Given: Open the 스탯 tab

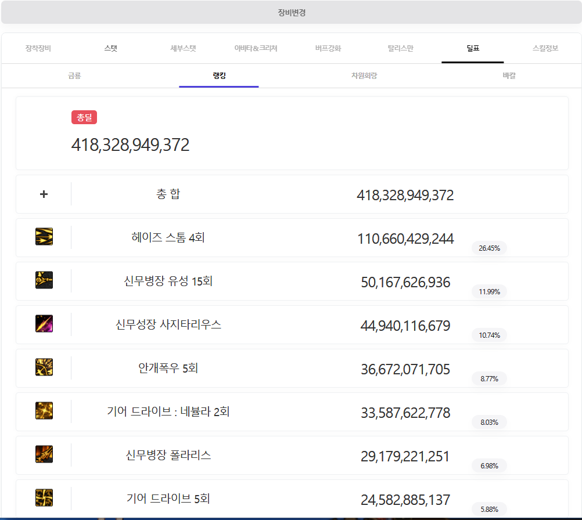Looking at the screenshot, I should tap(110, 48).
